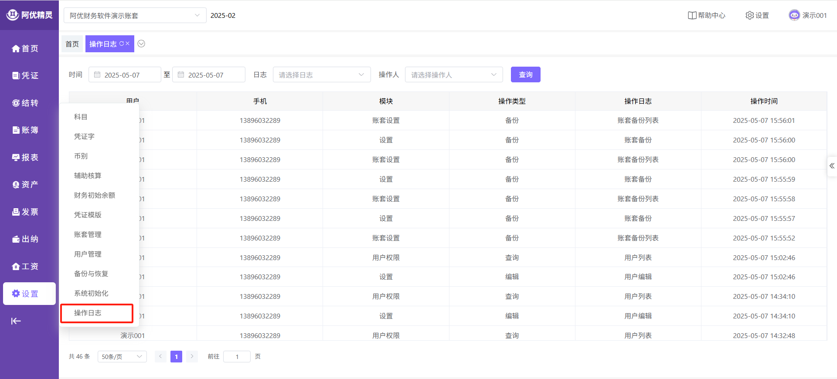Screen dimensions: 837x379
Task: Choose 账套管理 in the settings menu
Action: point(88,234)
